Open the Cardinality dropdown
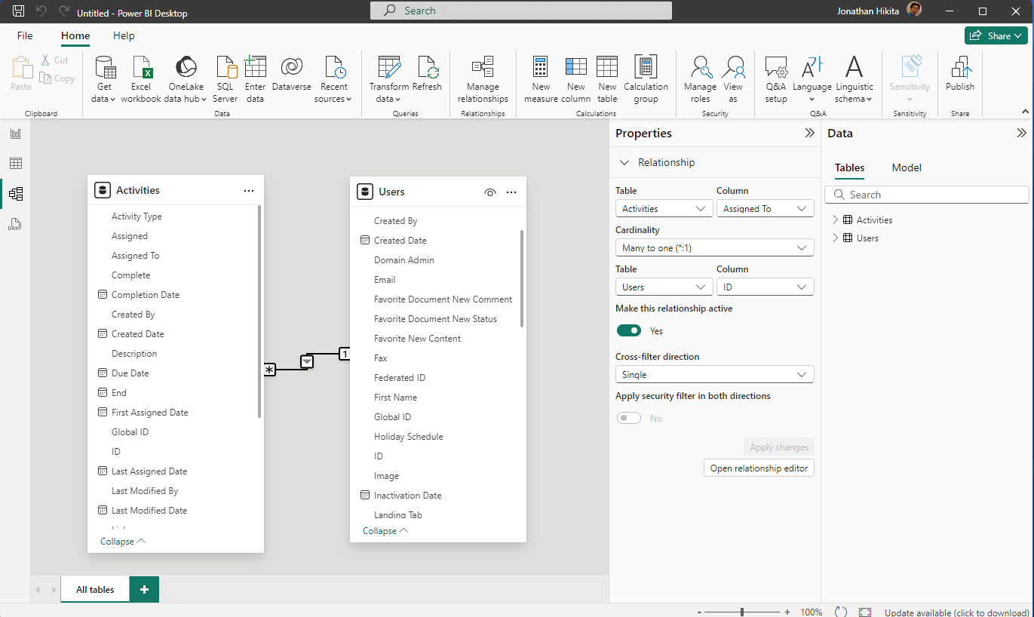This screenshot has width=1034, height=617. point(714,248)
